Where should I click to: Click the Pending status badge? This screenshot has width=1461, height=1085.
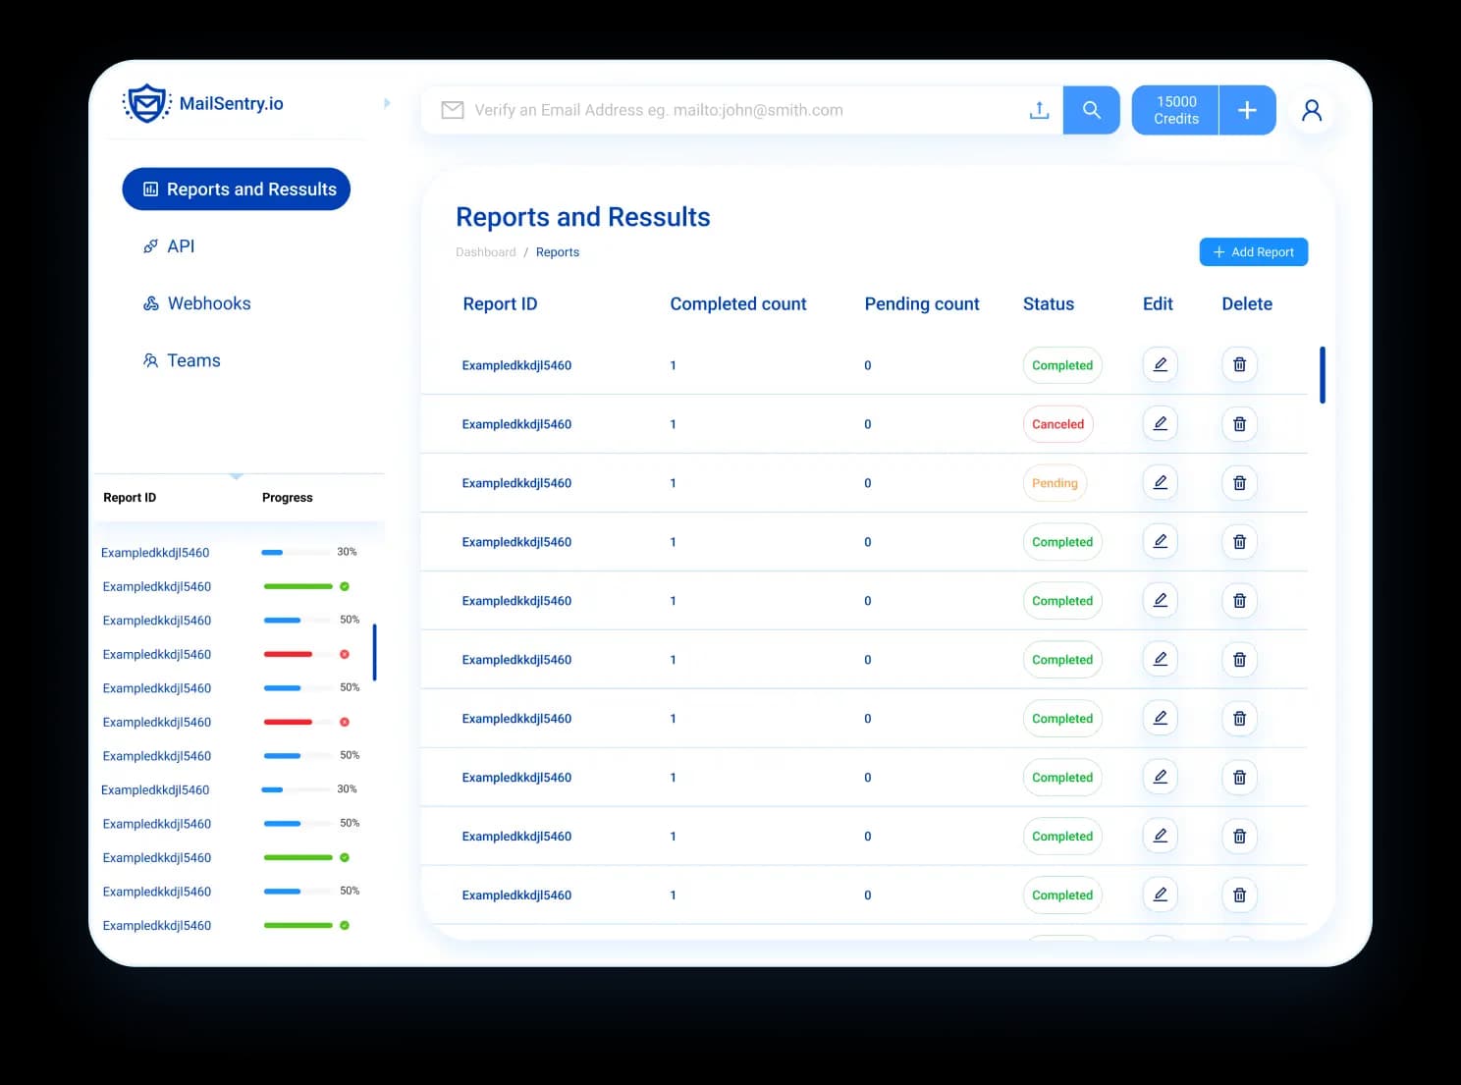[1055, 483]
